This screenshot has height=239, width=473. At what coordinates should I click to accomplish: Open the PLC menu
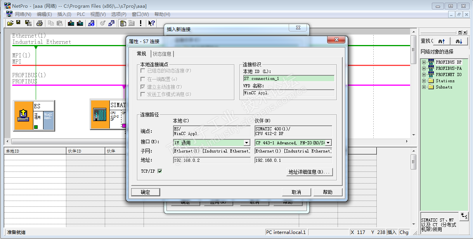[x=81, y=14]
